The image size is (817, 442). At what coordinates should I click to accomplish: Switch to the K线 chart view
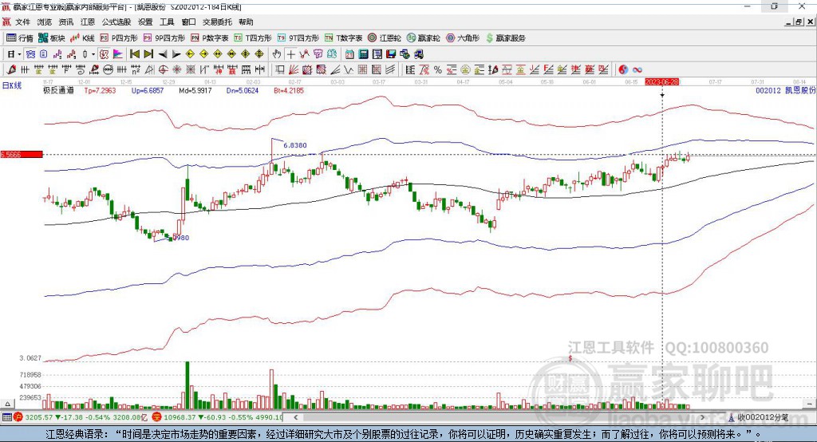point(82,38)
